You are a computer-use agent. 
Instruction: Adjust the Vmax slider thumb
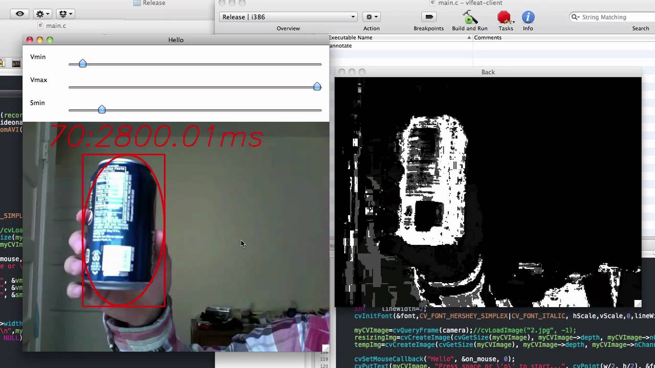coord(317,86)
